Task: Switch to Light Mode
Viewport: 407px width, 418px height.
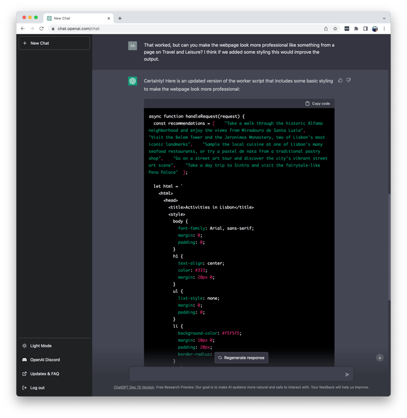Action: pos(54,346)
